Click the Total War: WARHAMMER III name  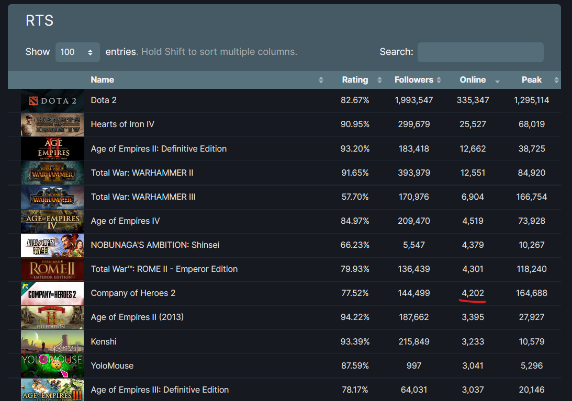coord(143,197)
